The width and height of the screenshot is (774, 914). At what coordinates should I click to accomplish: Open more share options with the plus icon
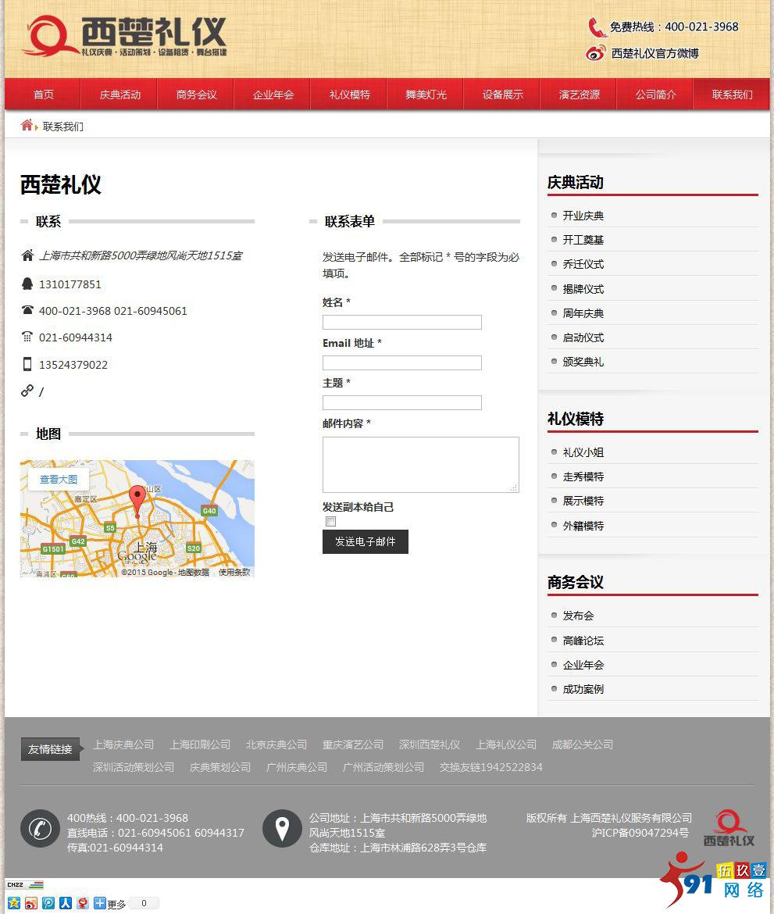[99, 903]
